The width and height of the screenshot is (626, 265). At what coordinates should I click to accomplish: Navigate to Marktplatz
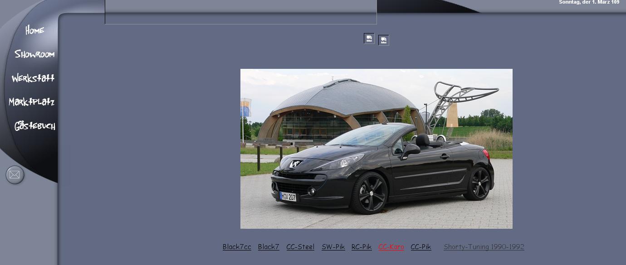coord(32,102)
